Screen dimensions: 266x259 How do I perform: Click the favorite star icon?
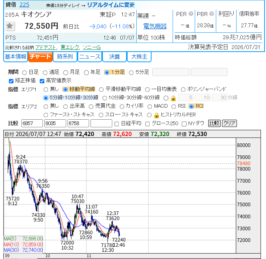(x=10, y=26)
